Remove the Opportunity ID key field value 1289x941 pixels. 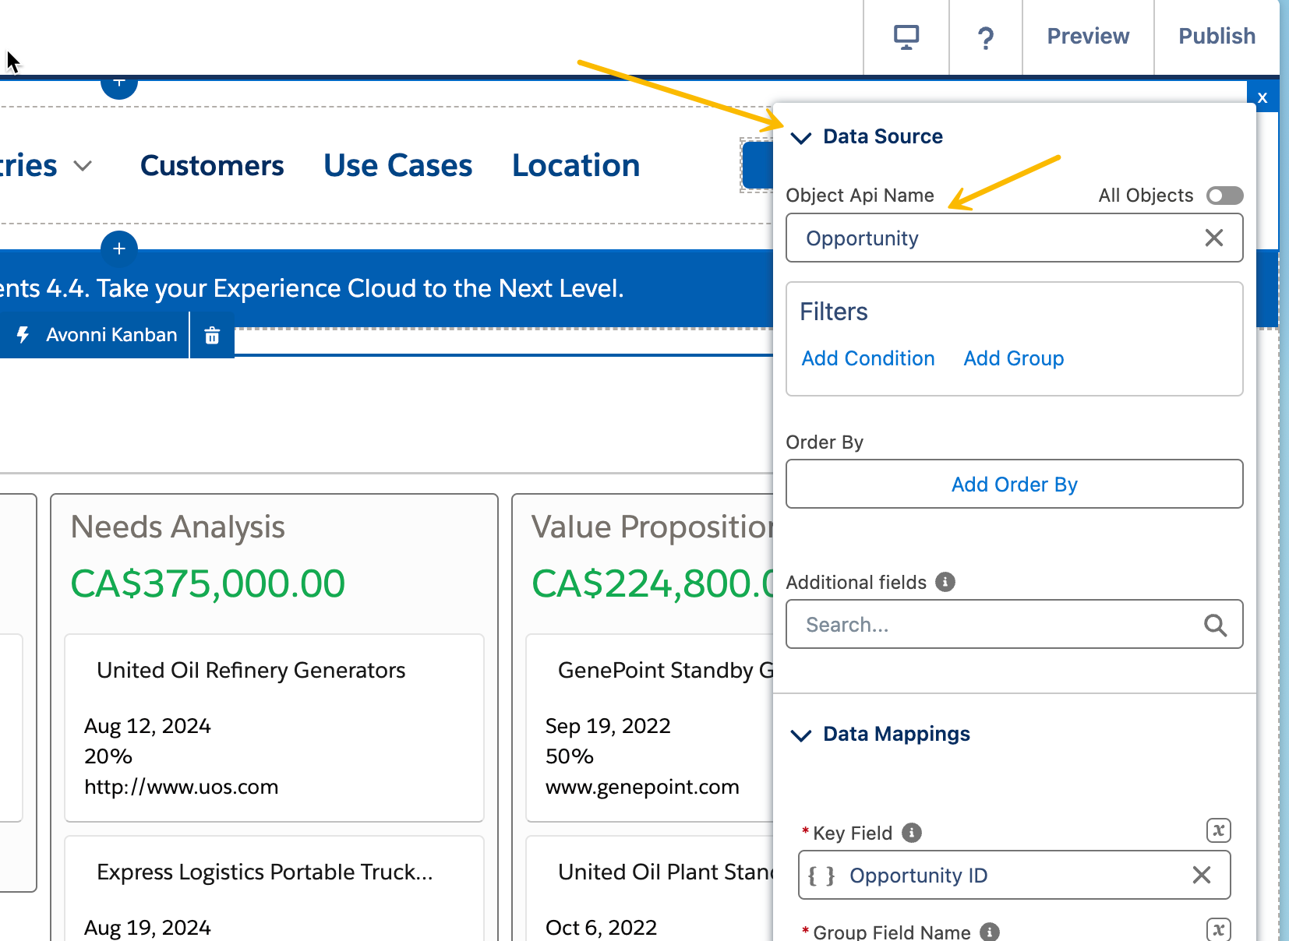[1201, 875]
